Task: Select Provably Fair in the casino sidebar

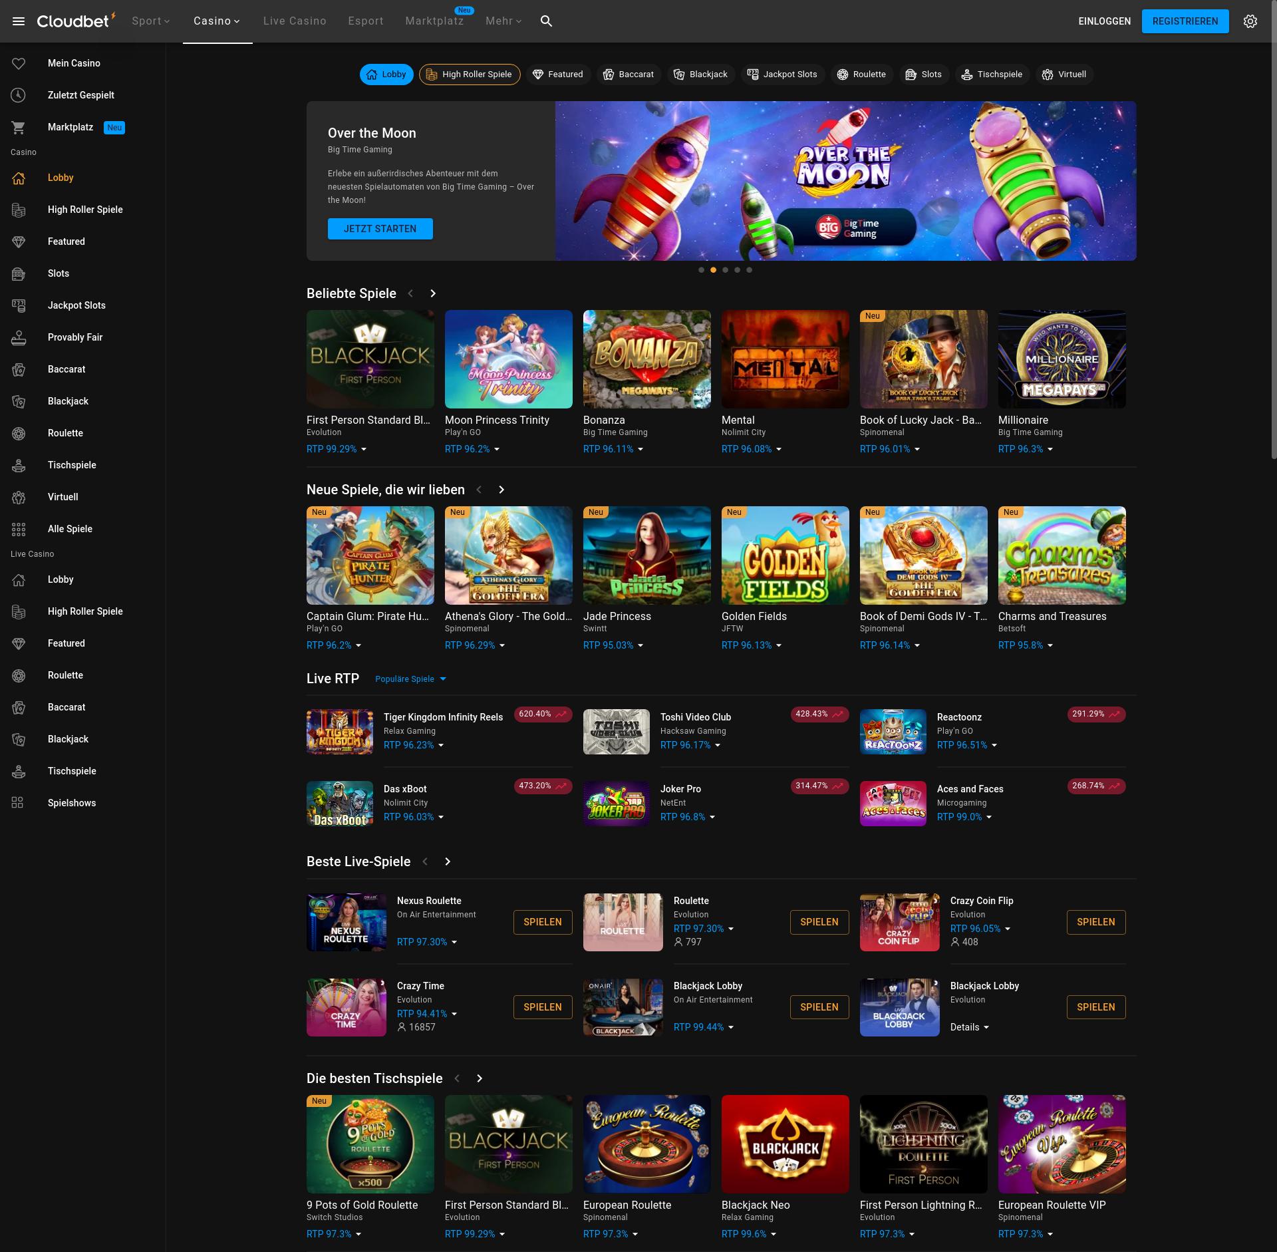Action: point(74,337)
